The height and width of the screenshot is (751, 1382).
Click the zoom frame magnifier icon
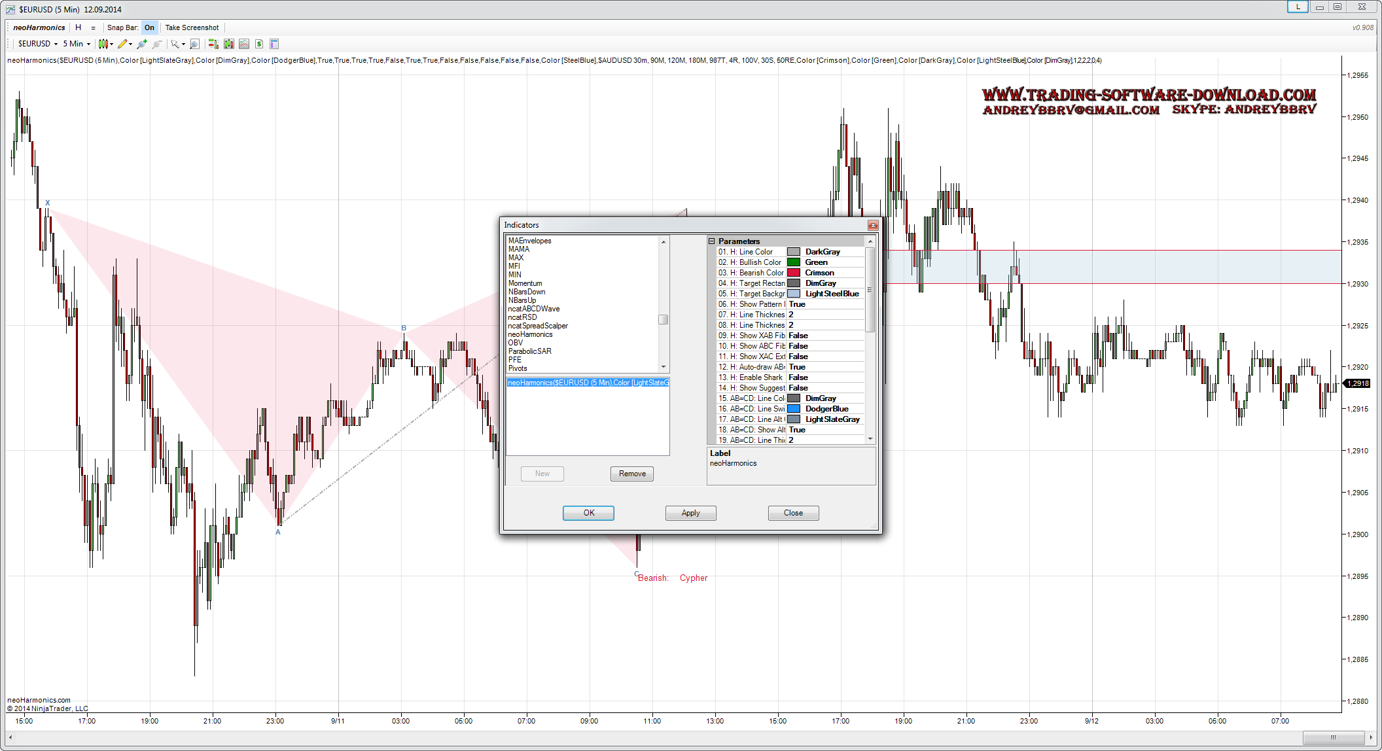click(194, 44)
